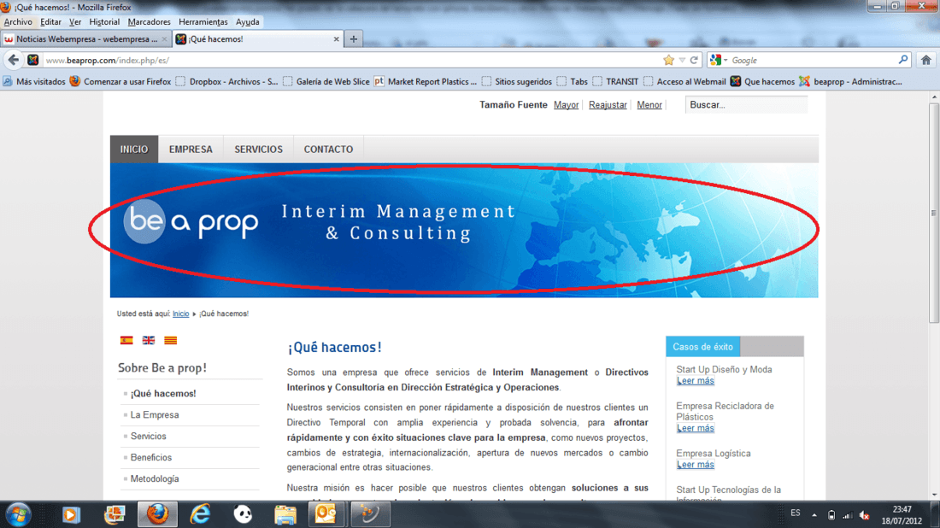940x528 pixels.
Task: Expand the URL history dropdown arrow
Action: coord(682,60)
